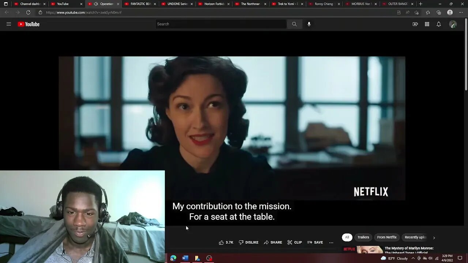The image size is (468, 263).
Task: Like the video with 3.7K likes
Action: click(226, 243)
